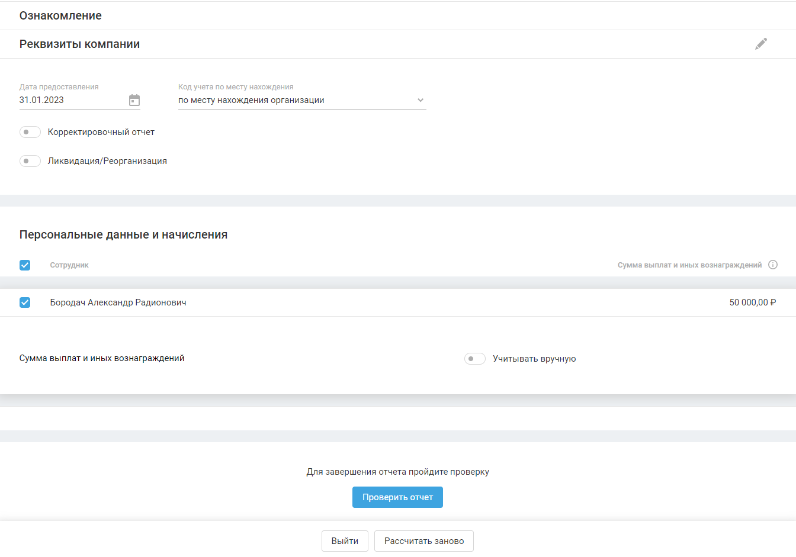796x557 pixels.
Task: Uncheck Бородач Александр Радионович checkbox
Action: point(25,302)
